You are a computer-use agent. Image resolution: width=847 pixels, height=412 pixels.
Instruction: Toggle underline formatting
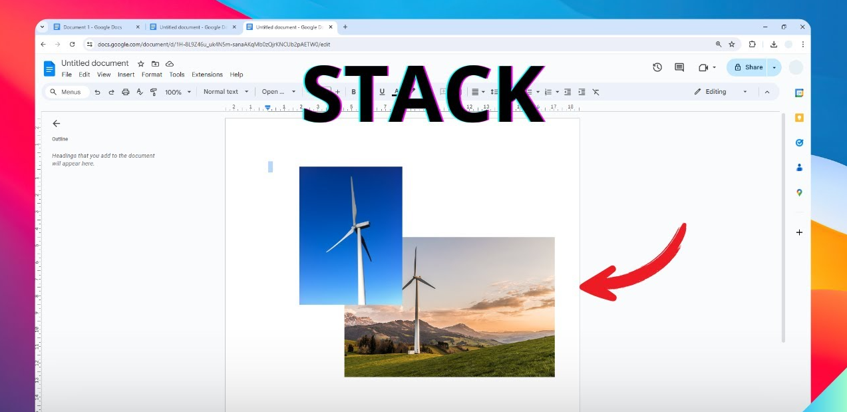pyautogui.click(x=382, y=92)
